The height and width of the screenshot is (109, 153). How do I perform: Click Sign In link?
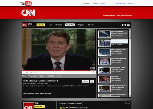tap(130, 4)
